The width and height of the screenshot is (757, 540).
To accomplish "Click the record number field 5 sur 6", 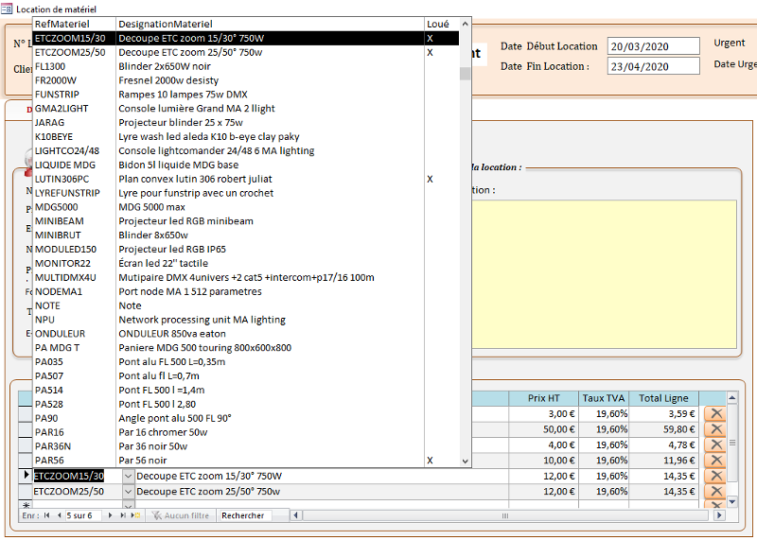I will pos(83,515).
